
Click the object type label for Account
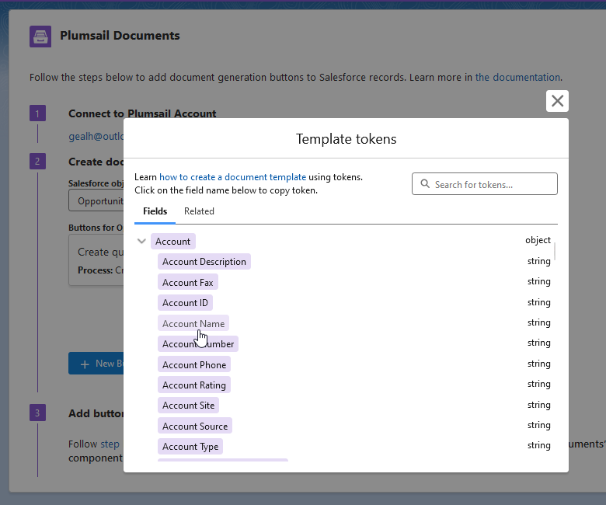538,240
